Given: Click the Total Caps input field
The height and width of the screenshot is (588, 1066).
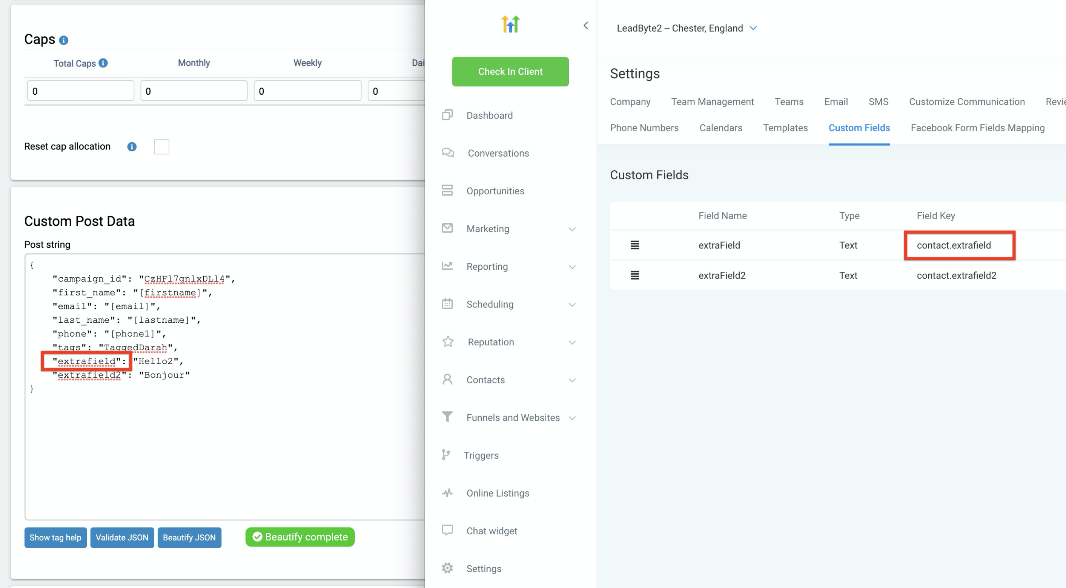Looking at the screenshot, I should click(x=81, y=91).
